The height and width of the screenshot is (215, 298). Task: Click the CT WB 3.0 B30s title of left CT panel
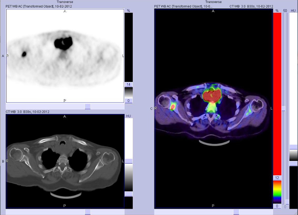pyautogui.click(x=28, y=112)
